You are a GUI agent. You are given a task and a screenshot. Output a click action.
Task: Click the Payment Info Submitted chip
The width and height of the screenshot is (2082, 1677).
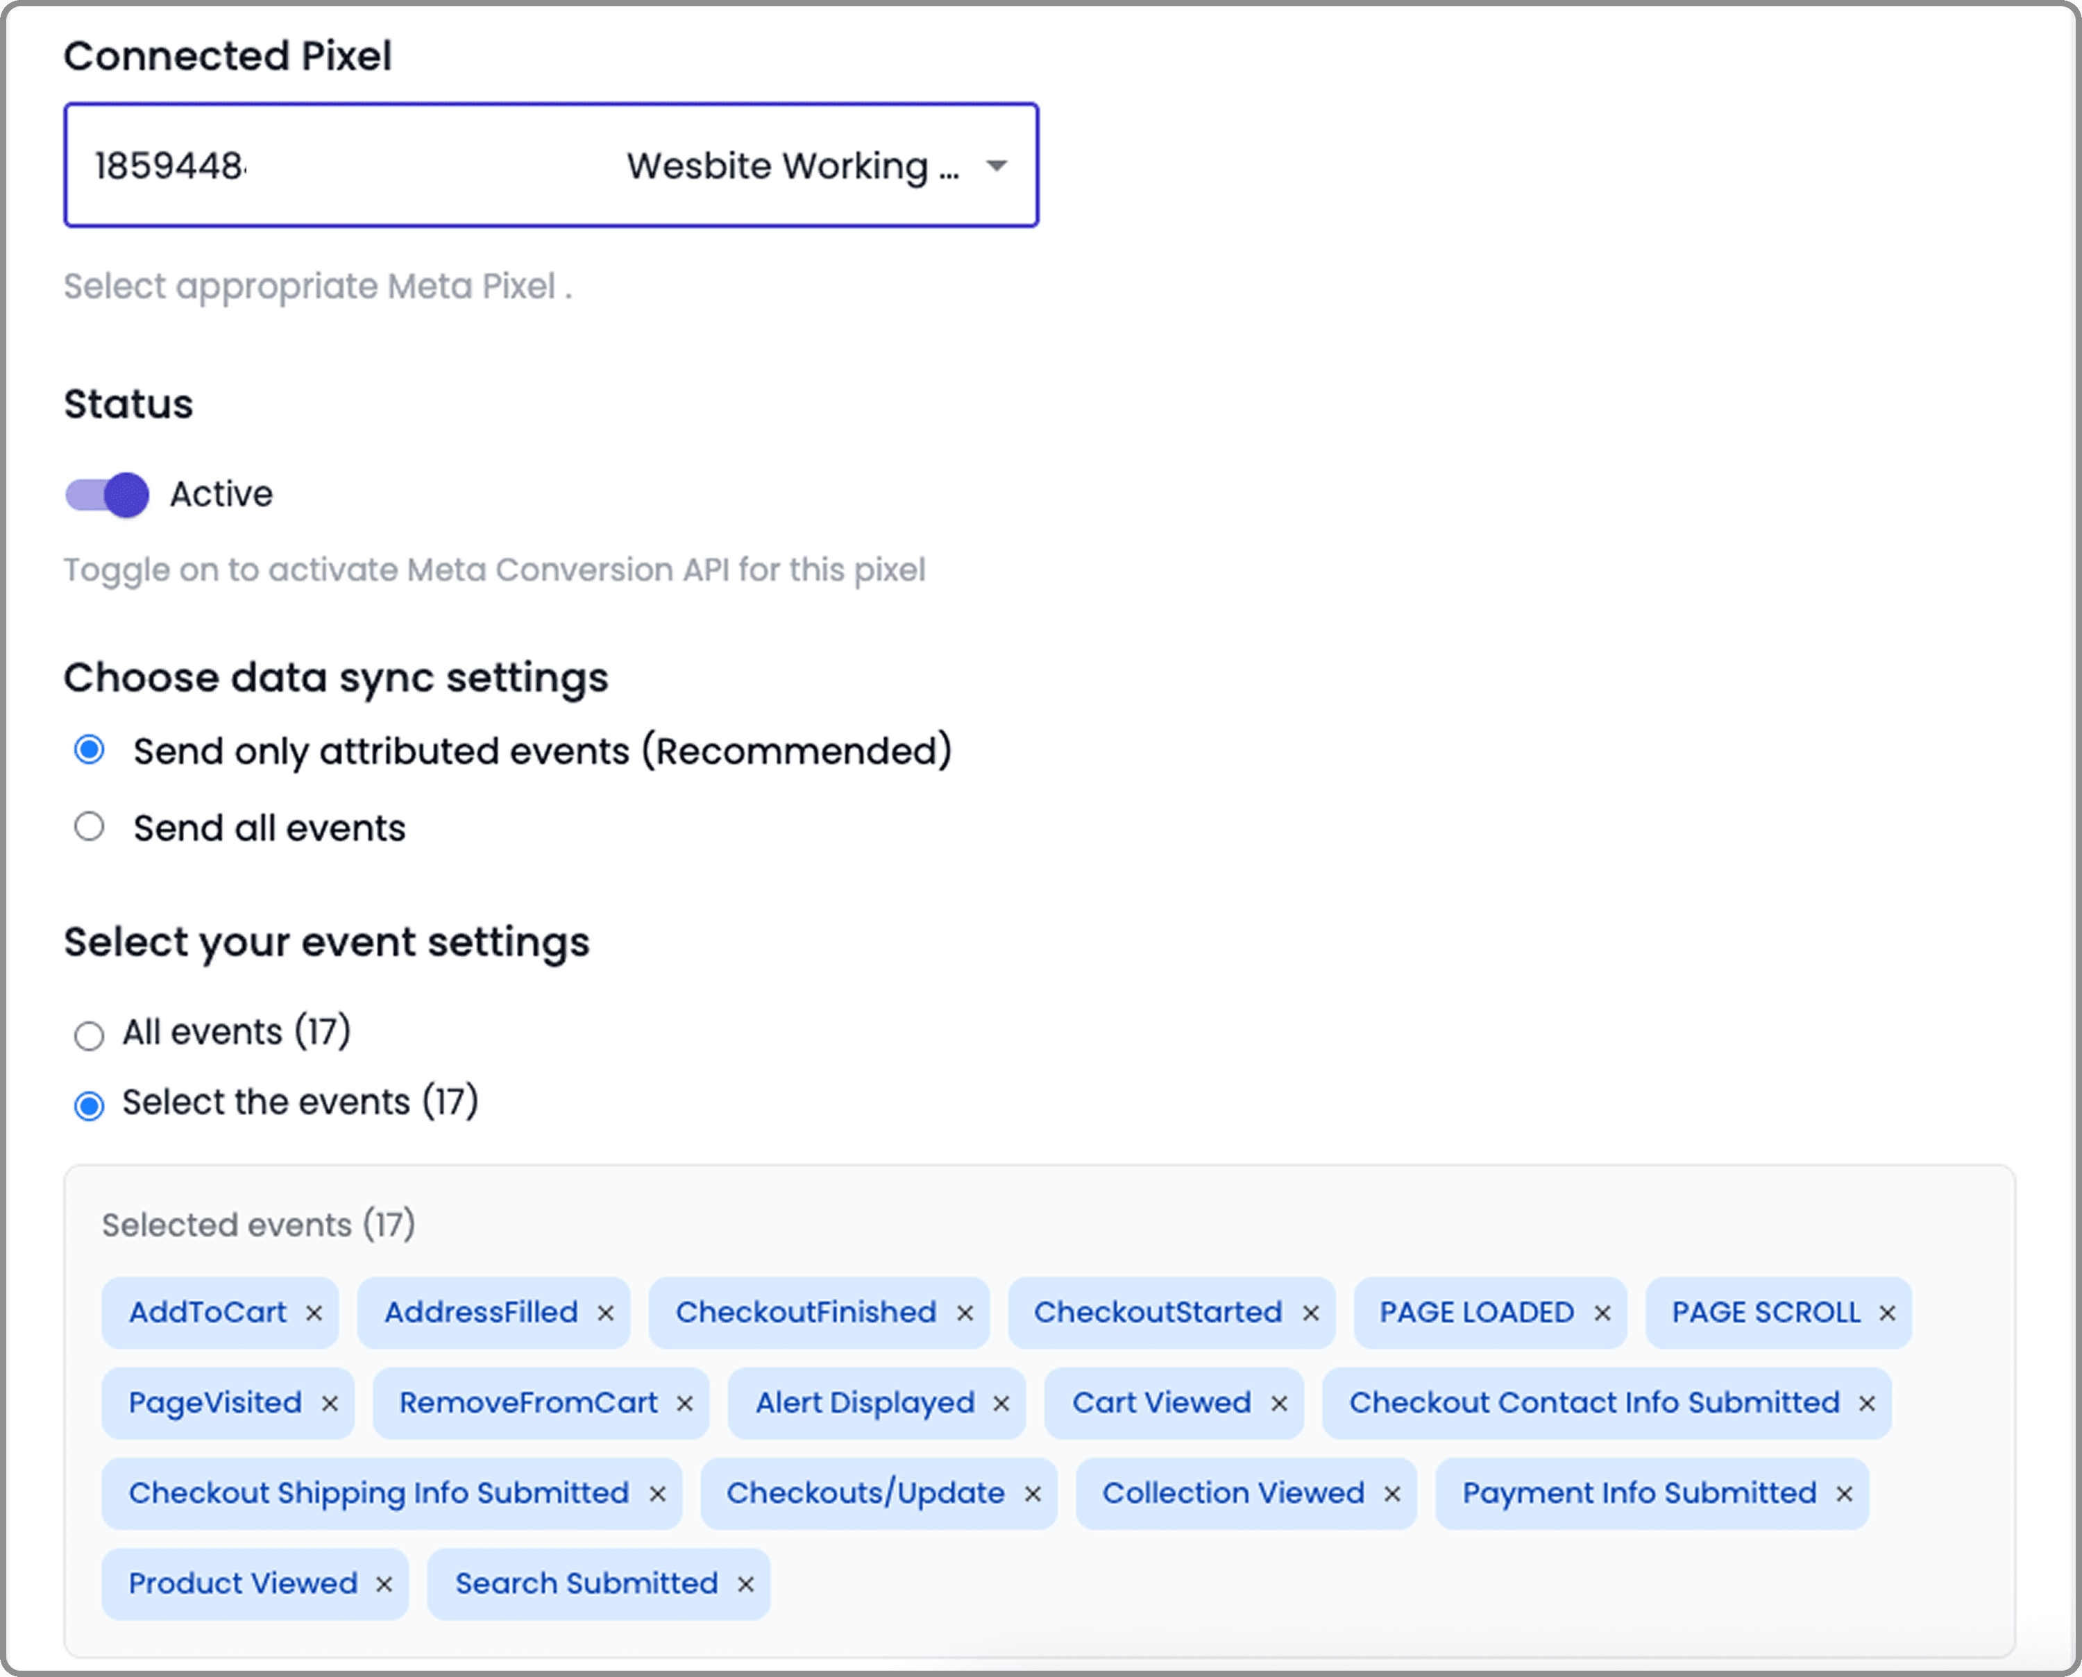1639,1493
